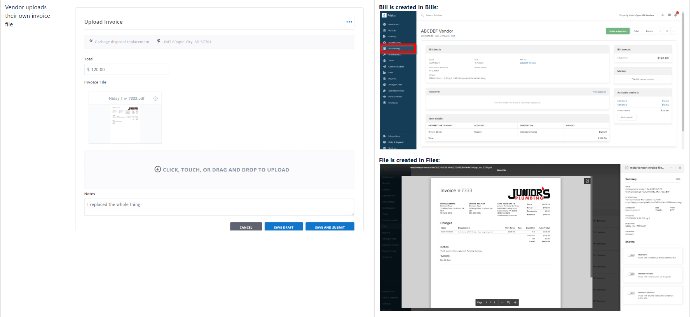Toggle Website visitors sharing switch

tap(632, 293)
